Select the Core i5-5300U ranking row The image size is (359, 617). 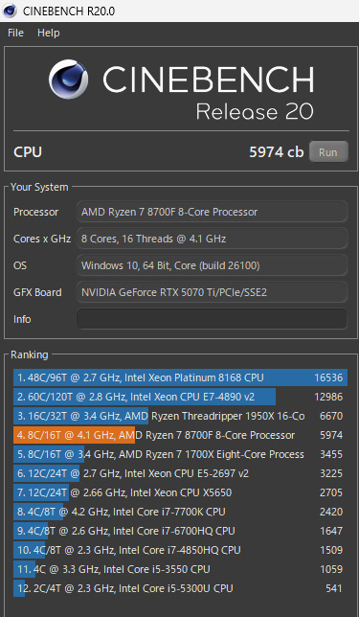point(181,588)
